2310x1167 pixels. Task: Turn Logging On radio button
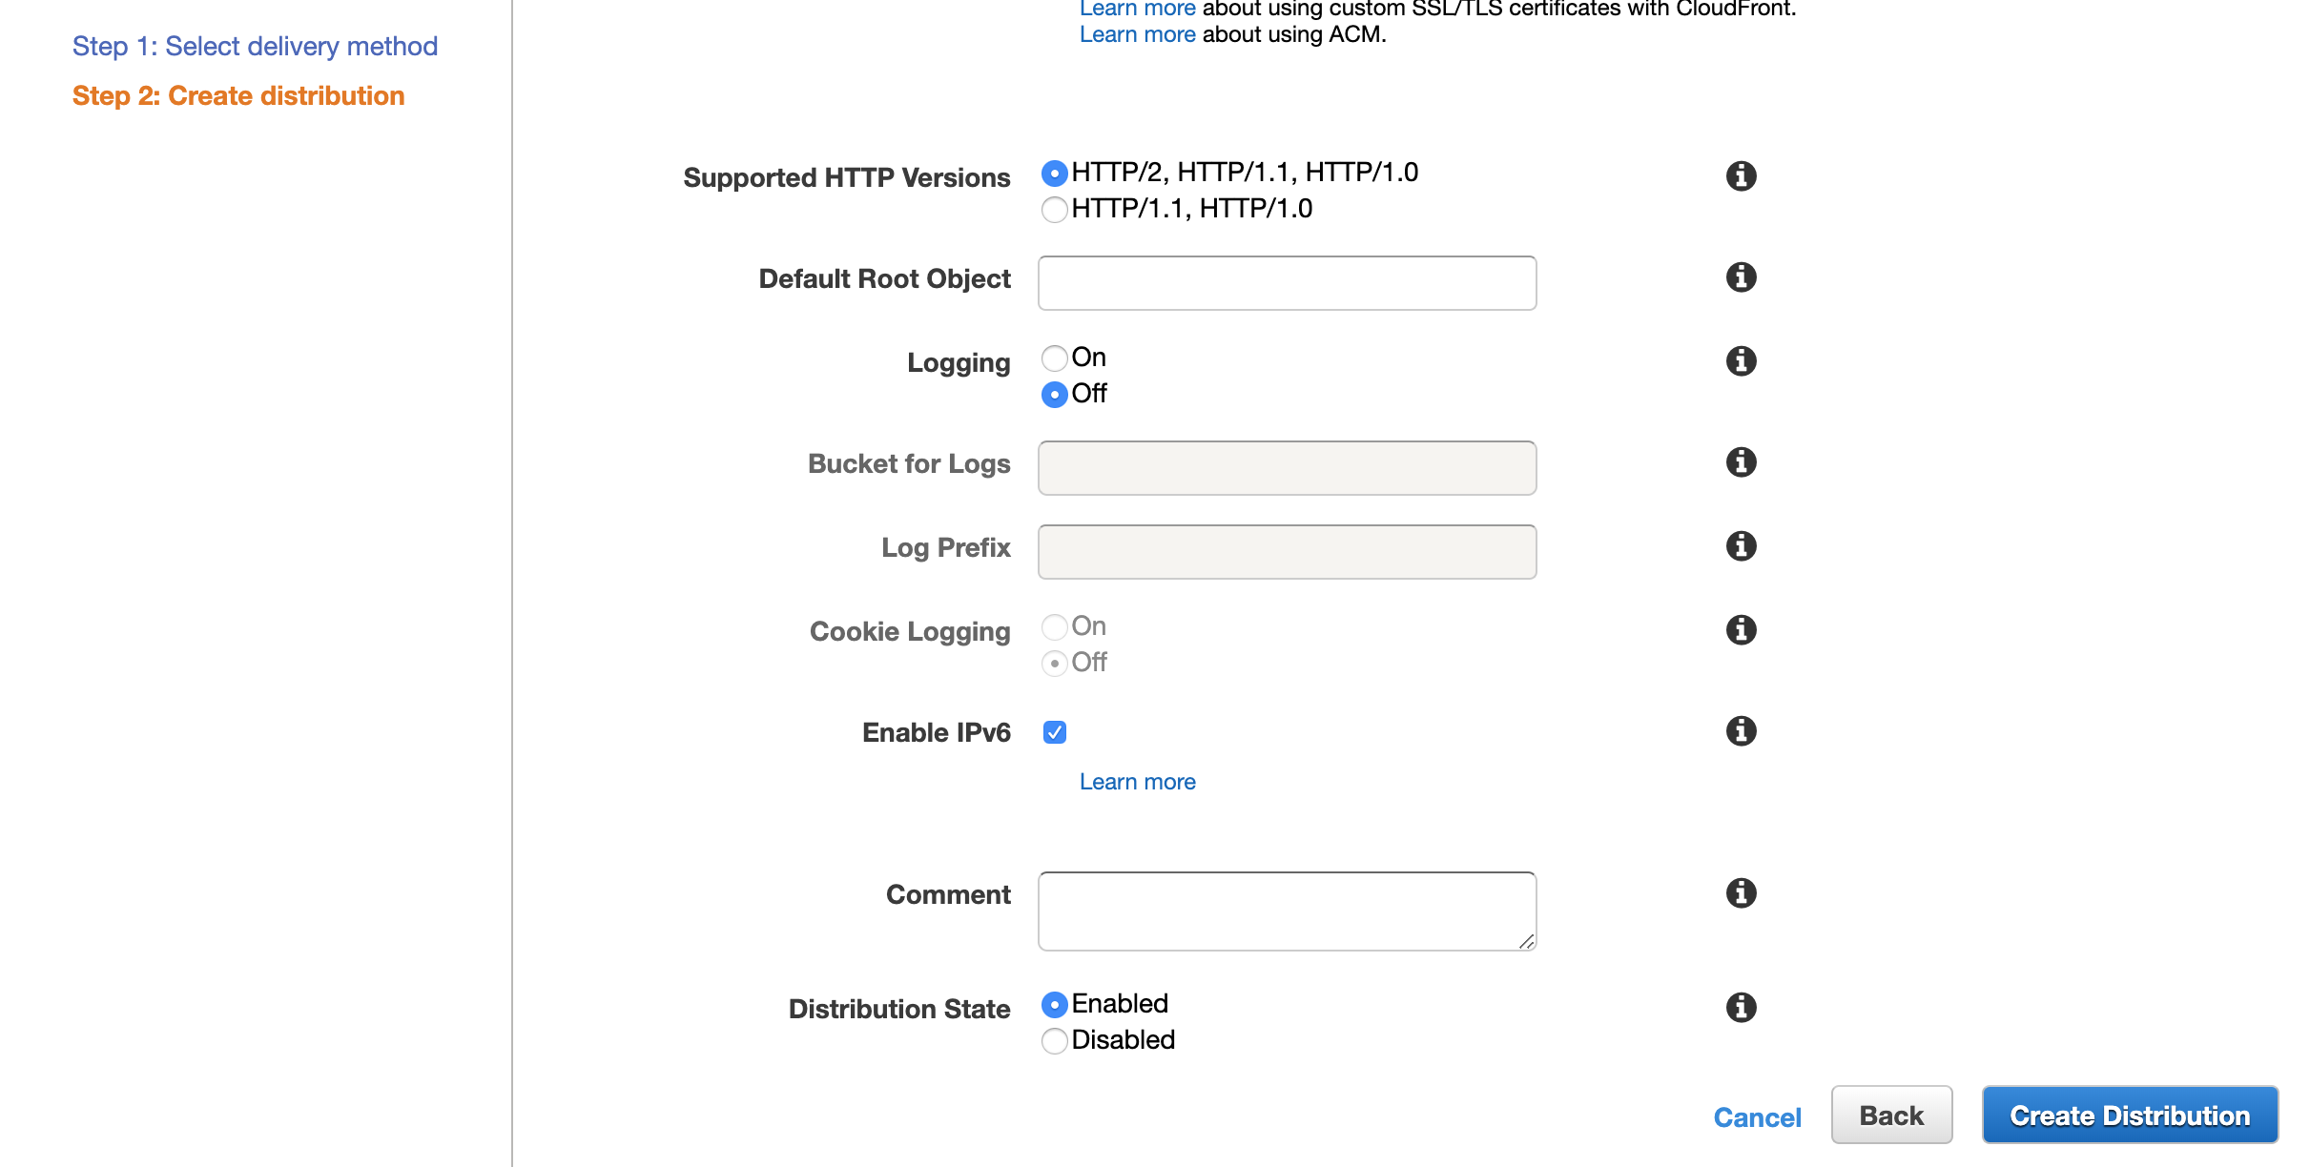point(1055,358)
